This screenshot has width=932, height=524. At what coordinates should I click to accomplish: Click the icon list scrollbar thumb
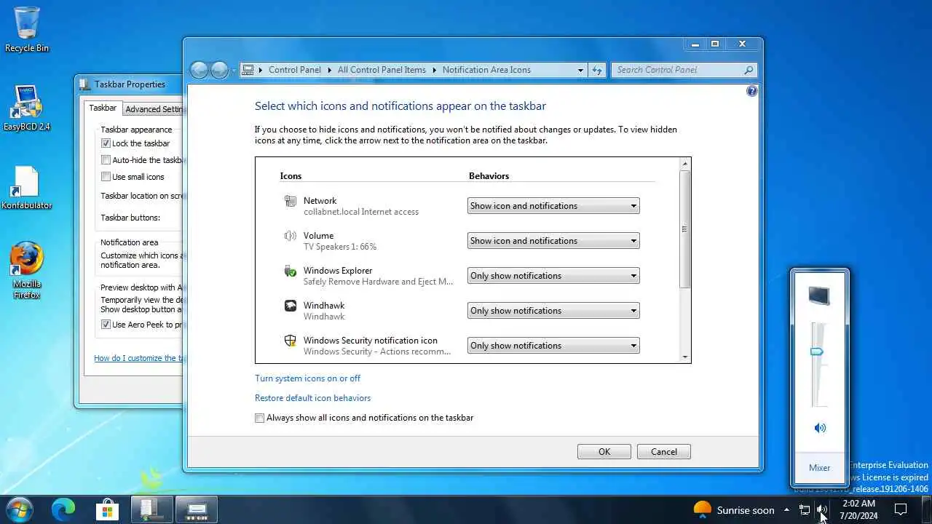[x=684, y=229]
